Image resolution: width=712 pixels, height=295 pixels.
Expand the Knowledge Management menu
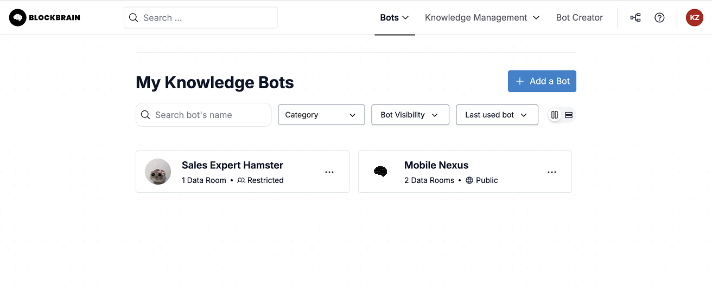click(482, 18)
